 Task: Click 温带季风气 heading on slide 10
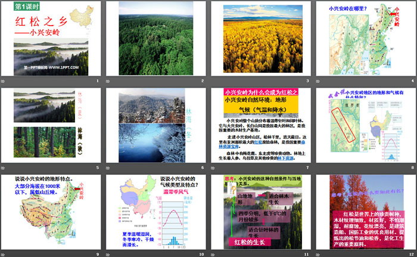tap(176, 192)
